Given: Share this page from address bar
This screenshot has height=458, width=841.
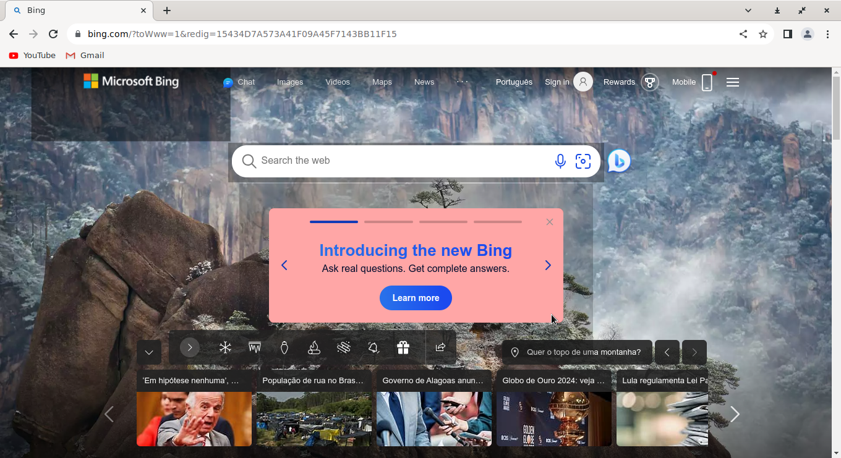Looking at the screenshot, I should tap(743, 34).
